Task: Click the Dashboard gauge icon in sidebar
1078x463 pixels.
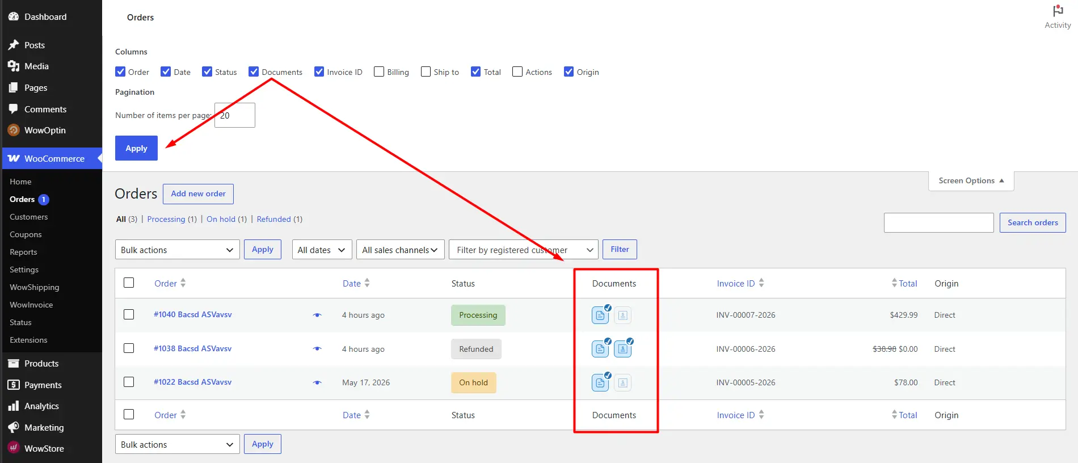Action: [14, 16]
